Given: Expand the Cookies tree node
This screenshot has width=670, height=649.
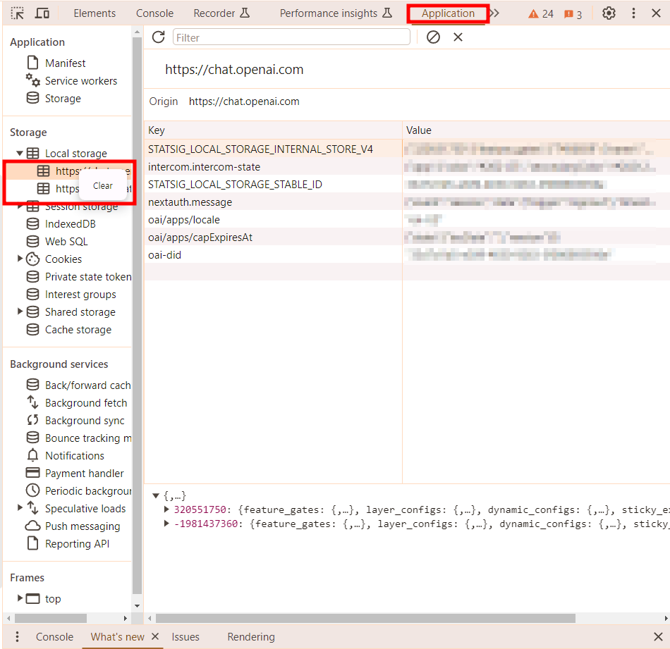Looking at the screenshot, I should (20, 259).
